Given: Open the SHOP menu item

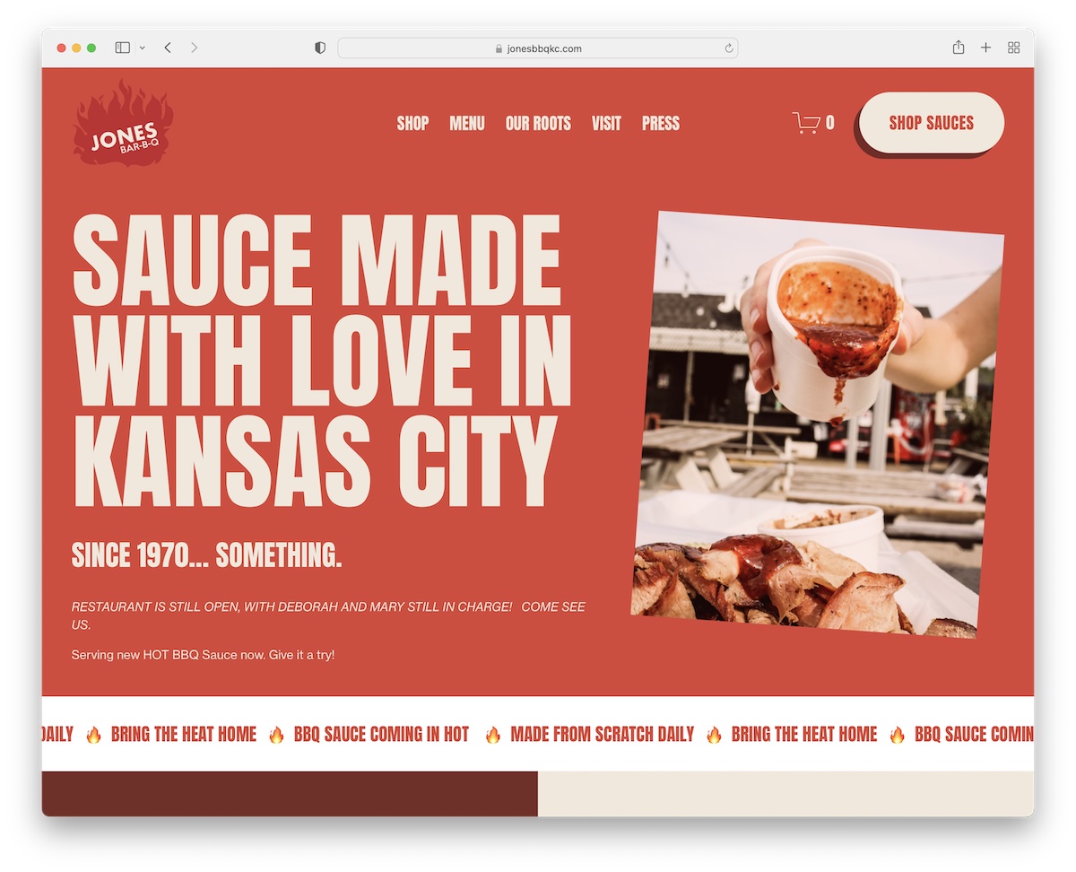Looking at the screenshot, I should pos(412,123).
